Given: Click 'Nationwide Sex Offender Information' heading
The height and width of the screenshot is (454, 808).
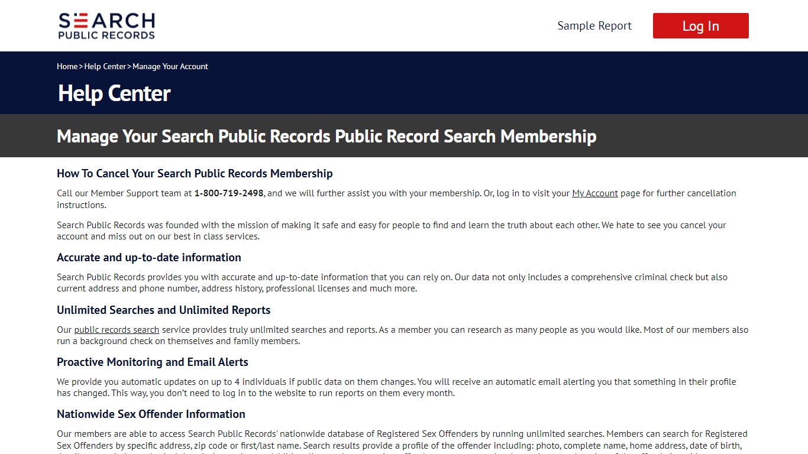Looking at the screenshot, I should [151, 414].
